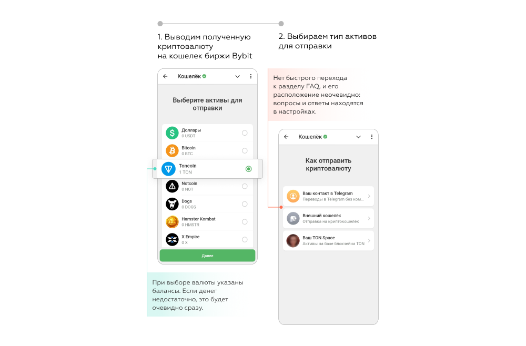This screenshot has width=526, height=346.
Task: Click the X Empire token icon
Action: [x=172, y=239]
